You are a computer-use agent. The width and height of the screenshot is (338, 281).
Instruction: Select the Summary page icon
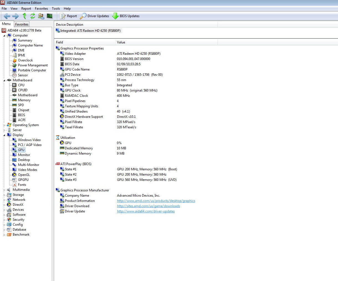click(14, 40)
